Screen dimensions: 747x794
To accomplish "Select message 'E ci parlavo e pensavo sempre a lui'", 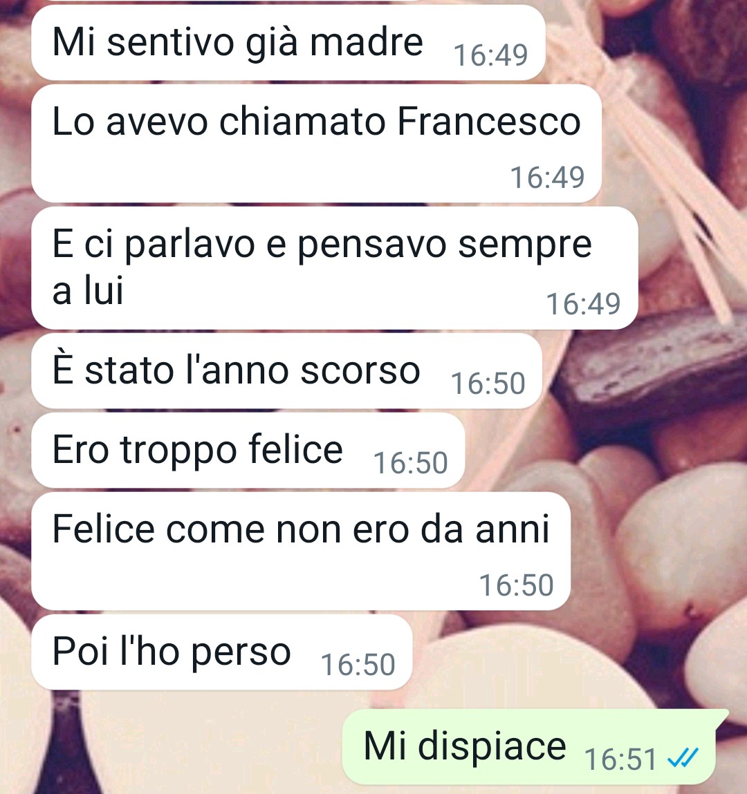I will pos(335,268).
